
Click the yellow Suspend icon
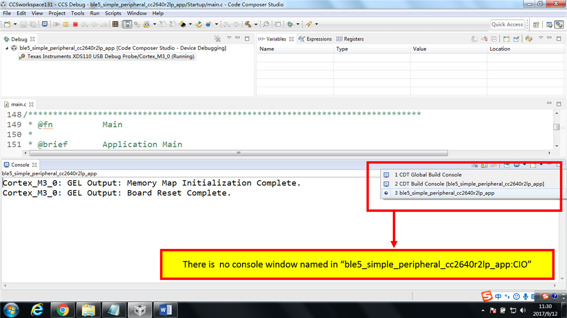tap(65, 24)
